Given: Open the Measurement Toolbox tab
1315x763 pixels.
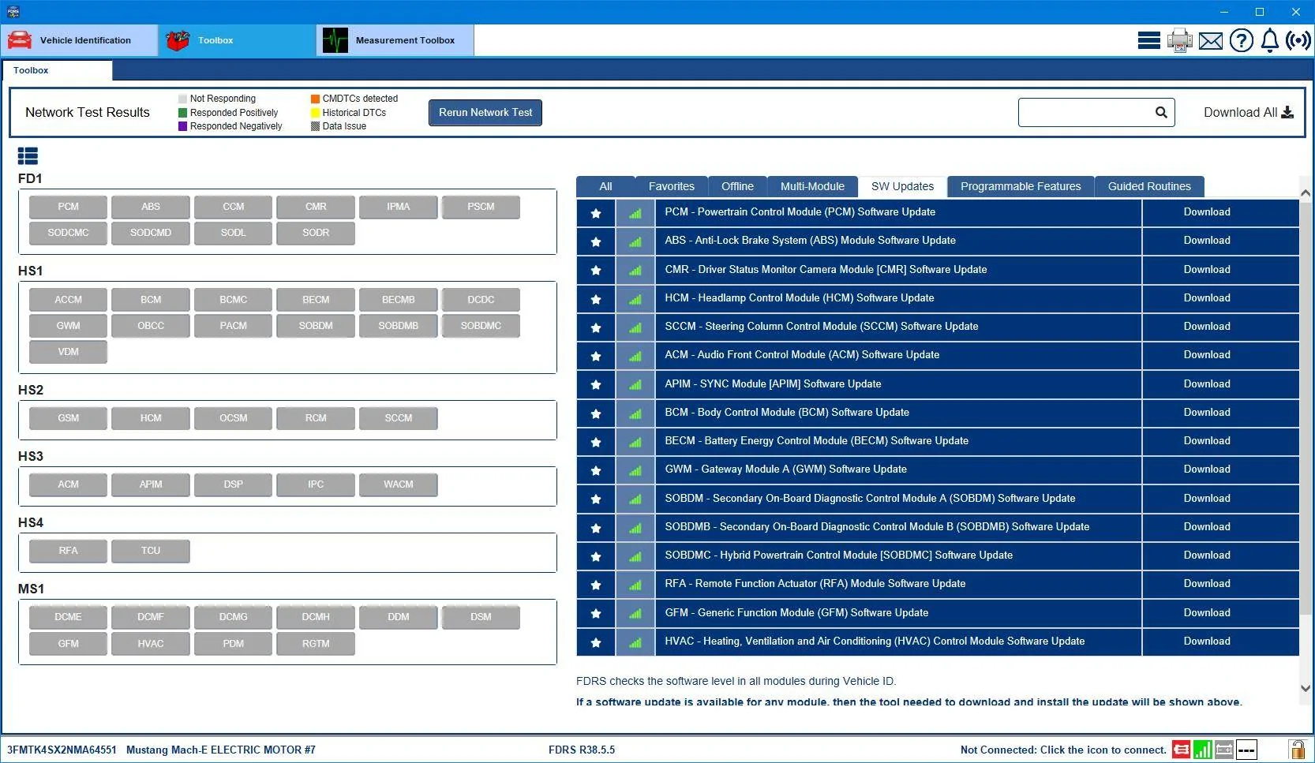Looking at the screenshot, I should pyautogui.click(x=395, y=40).
